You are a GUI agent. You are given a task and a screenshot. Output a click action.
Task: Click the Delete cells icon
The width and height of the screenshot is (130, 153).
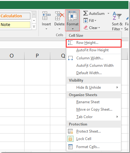(x=60, y=15)
